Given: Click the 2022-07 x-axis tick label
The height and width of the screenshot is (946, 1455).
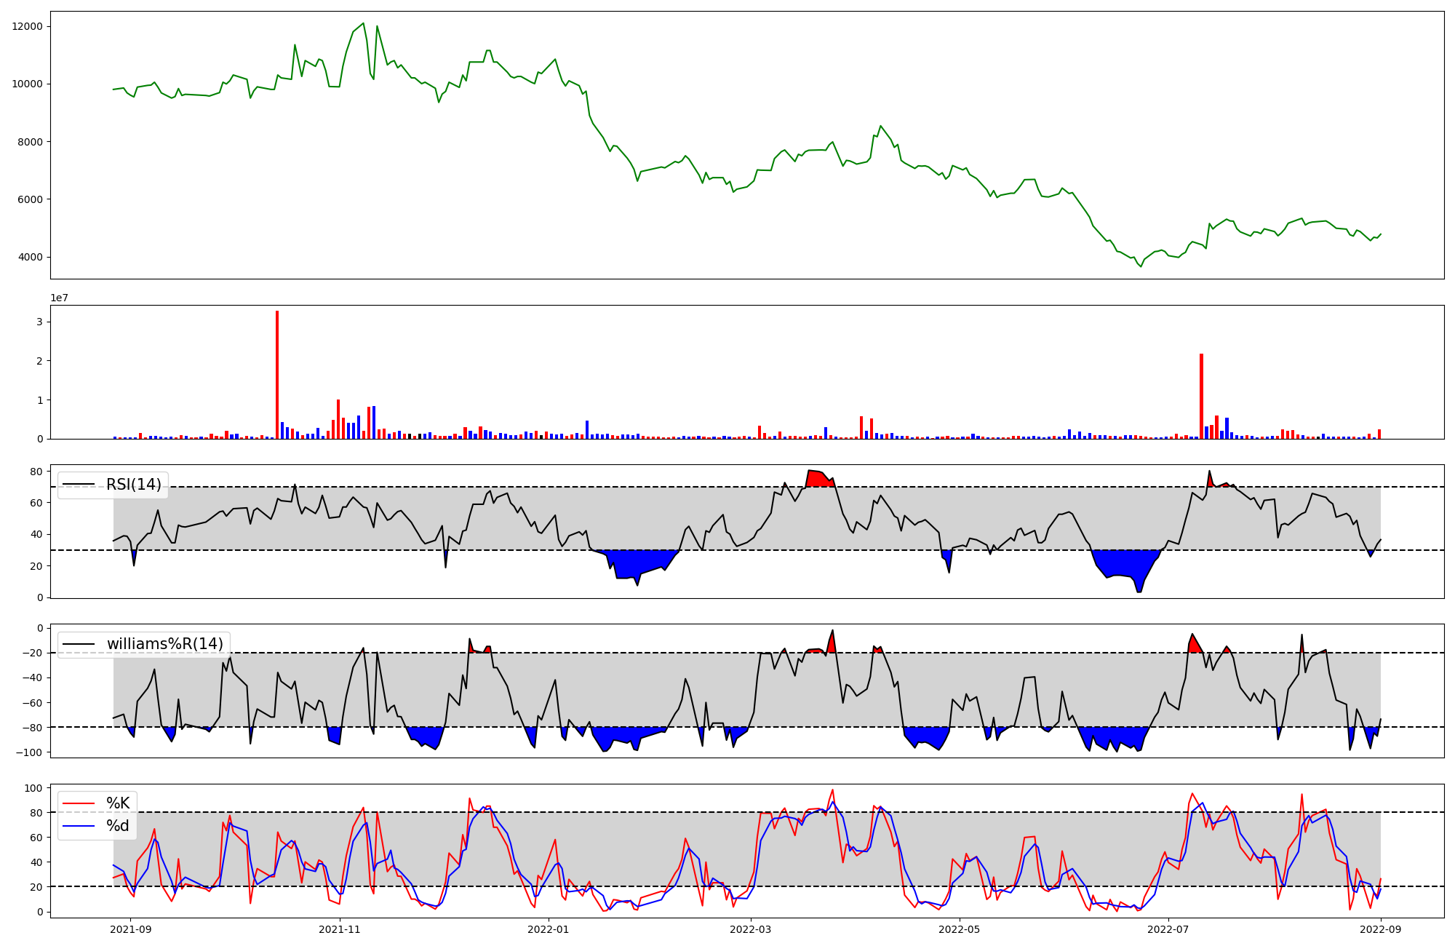Looking at the screenshot, I should pos(1168,929).
